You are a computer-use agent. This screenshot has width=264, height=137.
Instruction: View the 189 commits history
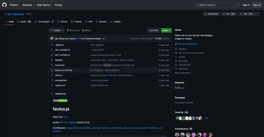[x=162, y=39]
